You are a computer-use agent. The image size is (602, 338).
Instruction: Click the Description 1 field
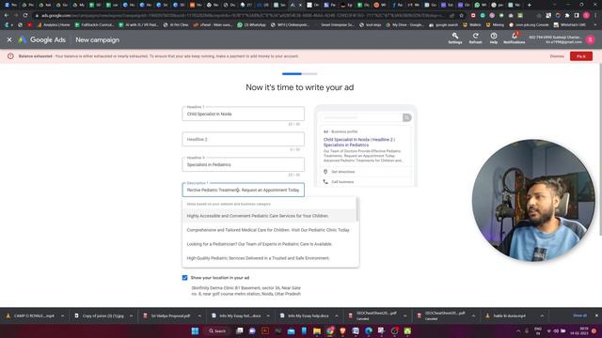[x=243, y=190]
